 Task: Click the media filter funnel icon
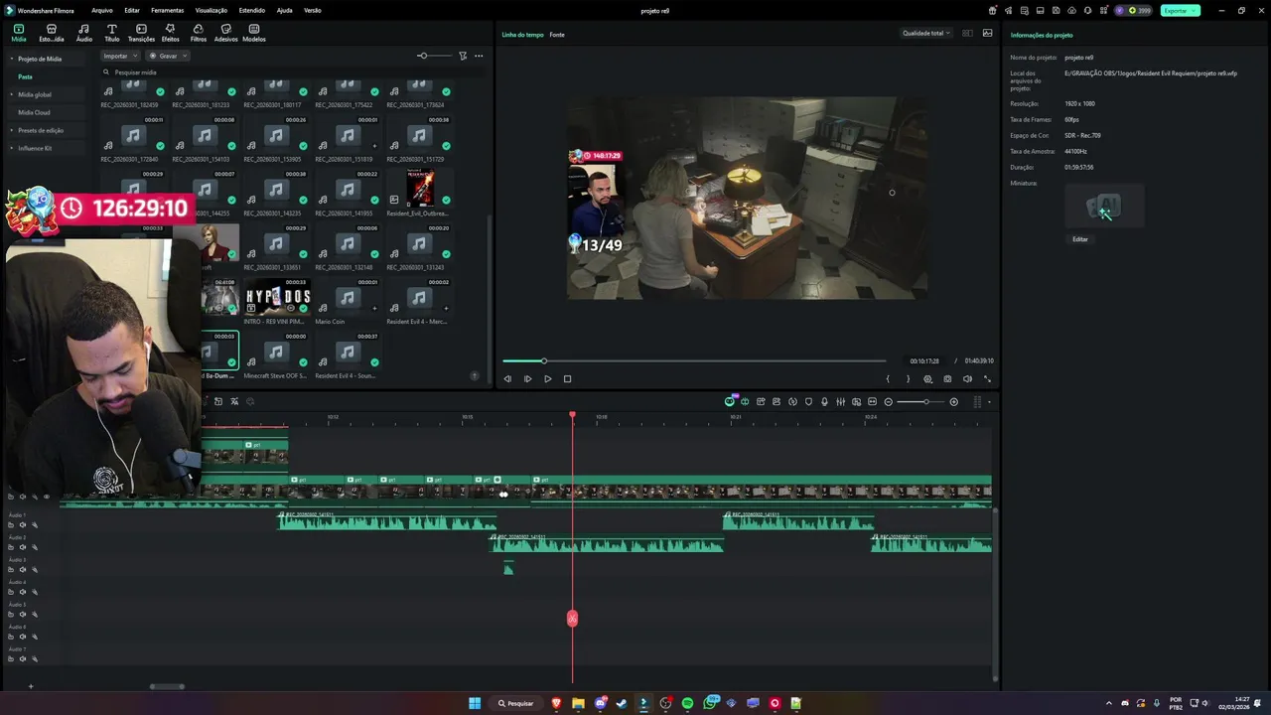[463, 56]
